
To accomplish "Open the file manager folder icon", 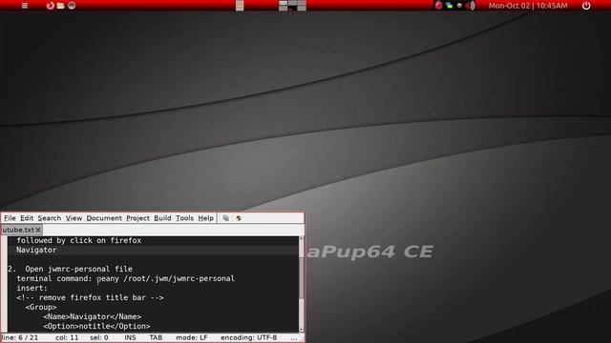I will click(x=60, y=6).
